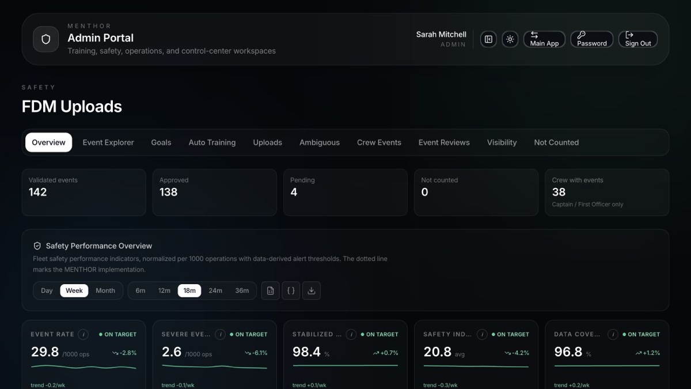Open info icon for Safety Index card
This screenshot has width=691, height=389.
click(482, 334)
